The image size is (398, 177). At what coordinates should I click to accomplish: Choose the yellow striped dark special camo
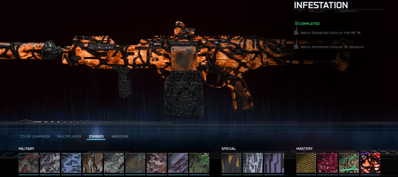pyautogui.click(x=231, y=163)
